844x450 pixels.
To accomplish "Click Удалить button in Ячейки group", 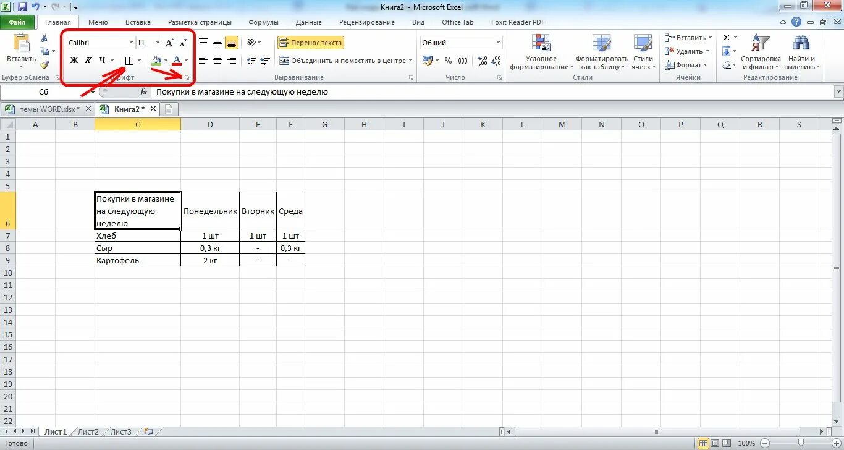I will 686,51.
